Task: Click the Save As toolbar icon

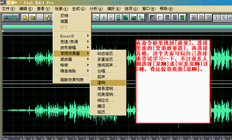Action: tap(47, 18)
